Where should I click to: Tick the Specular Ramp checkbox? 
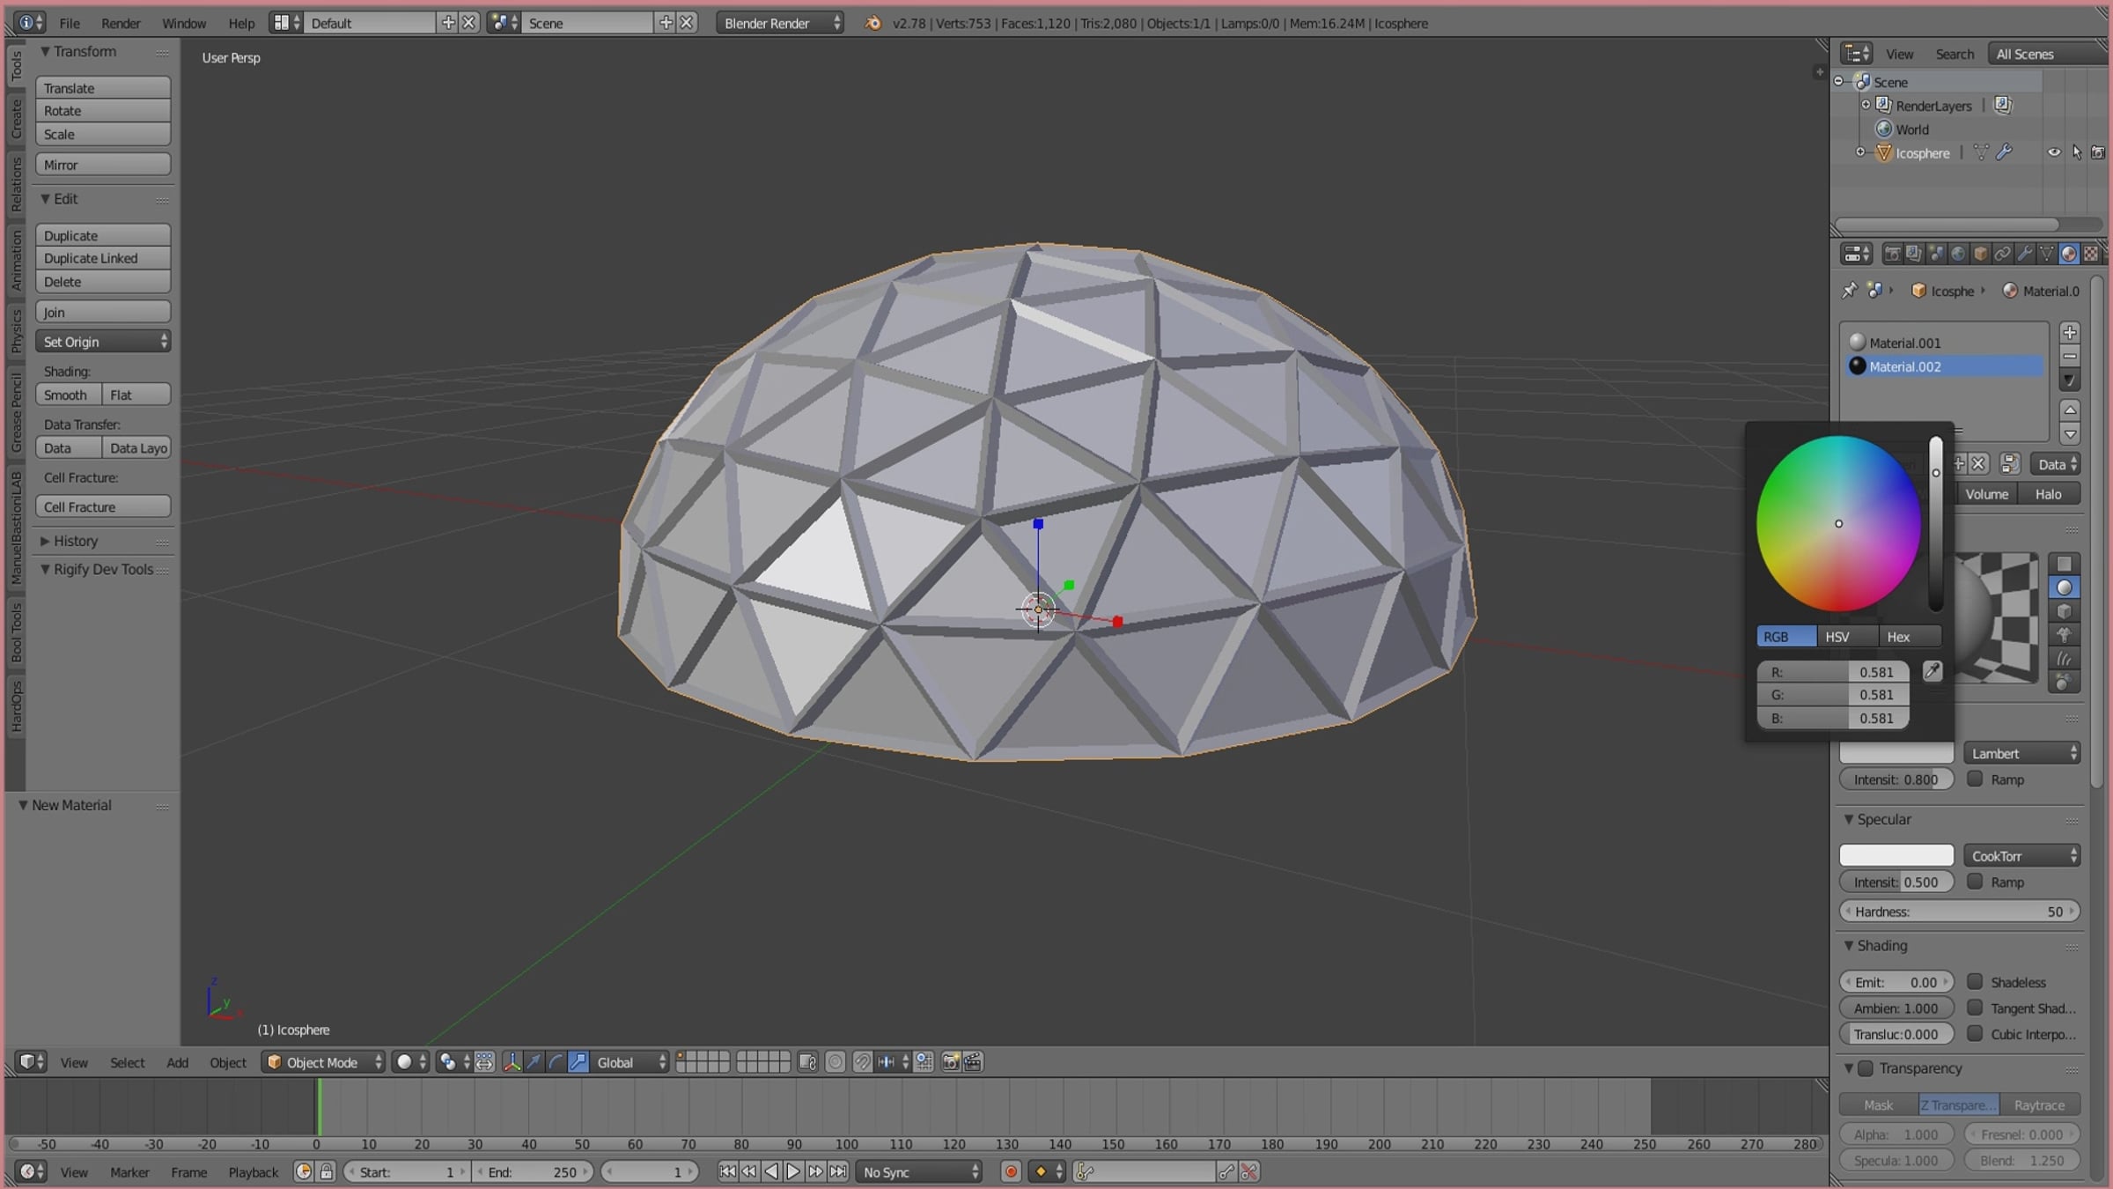[1975, 882]
